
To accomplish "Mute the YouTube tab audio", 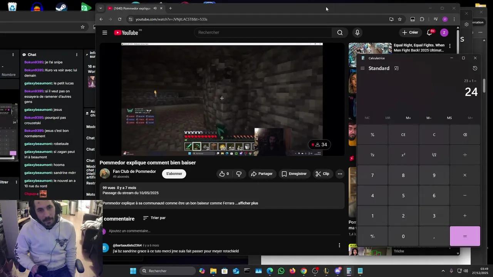I will click(155, 8).
